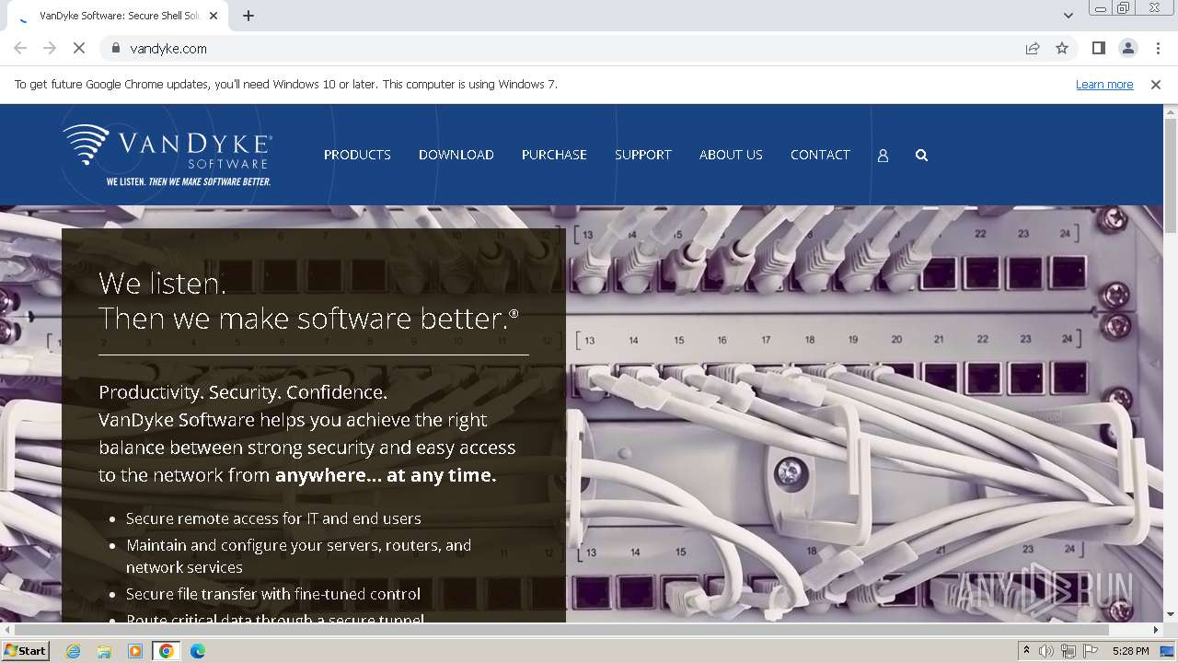
Task: Open volume control in system tray
Action: (x=1047, y=651)
